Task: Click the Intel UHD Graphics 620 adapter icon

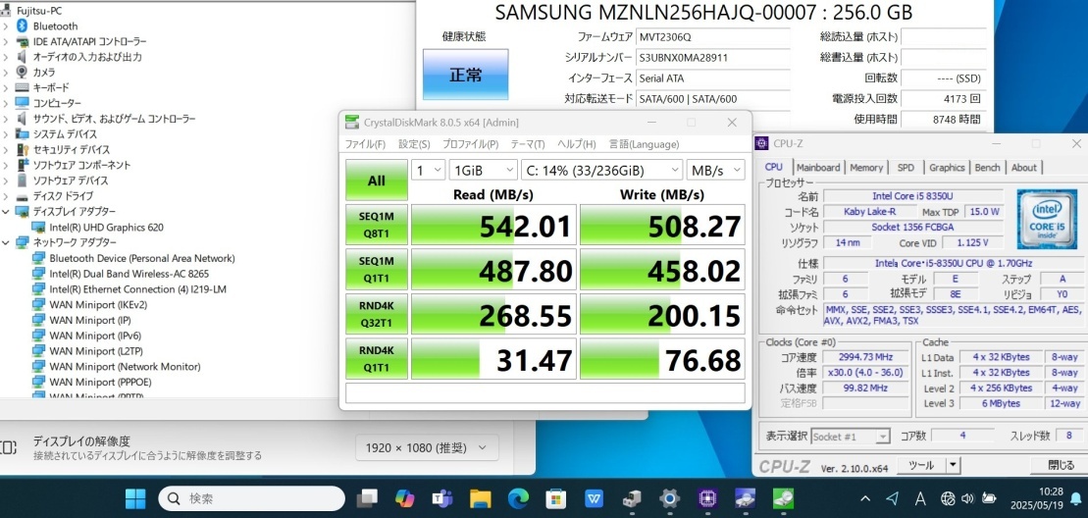Action: point(38,227)
